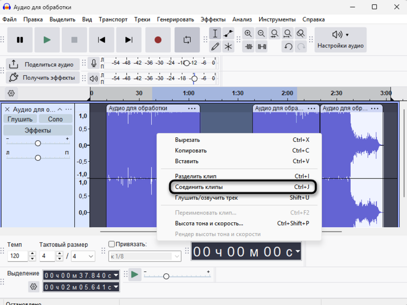This screenshot has height=305, width=407.
Task: Click the Record button
Action: click(158, 40)
